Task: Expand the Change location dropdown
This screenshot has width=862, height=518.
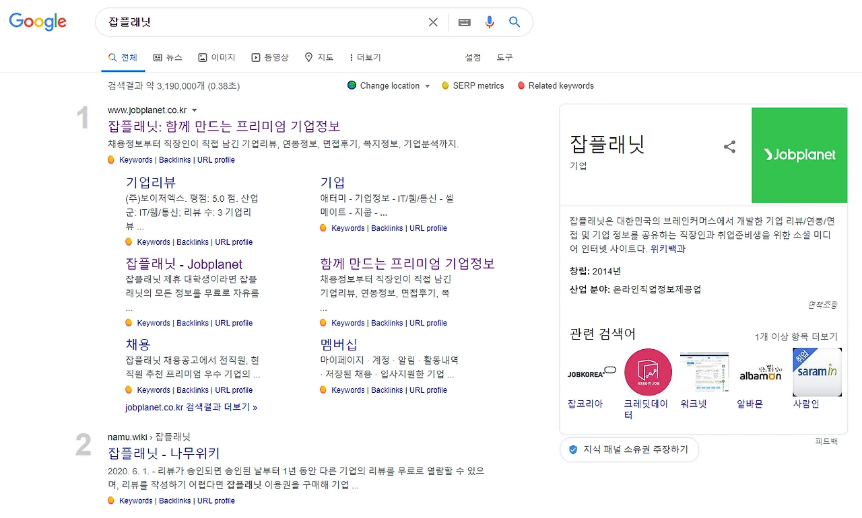Action: 389,86
